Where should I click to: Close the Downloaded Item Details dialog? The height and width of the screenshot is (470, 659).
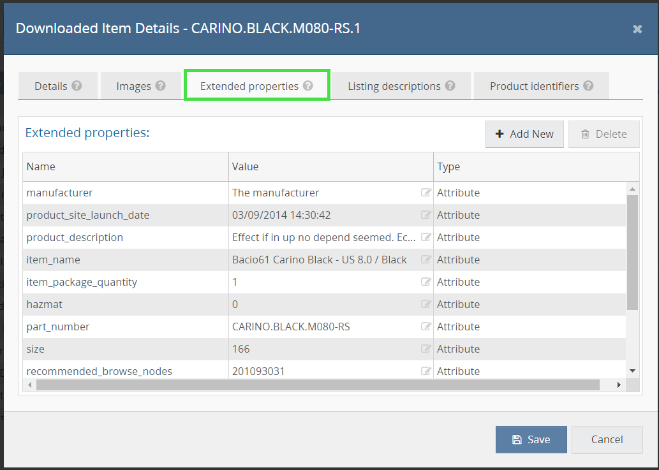[x=637, y=29]
